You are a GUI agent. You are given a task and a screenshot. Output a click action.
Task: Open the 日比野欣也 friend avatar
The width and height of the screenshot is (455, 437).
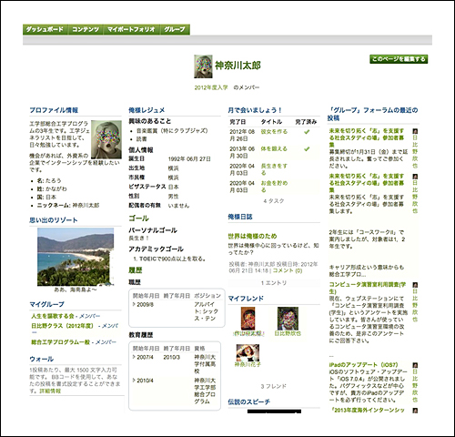click(x=288, y=319)
